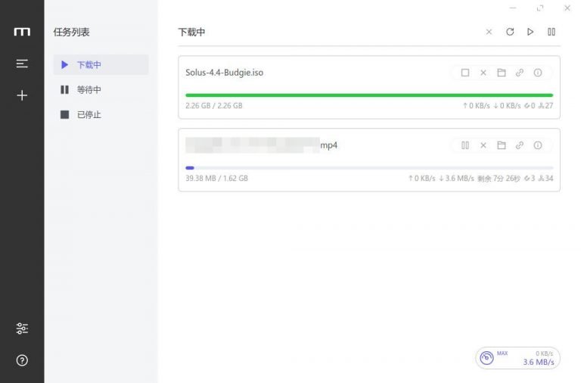
Task: Open preferences via the sliders icon
Action: tap(22, 329)
